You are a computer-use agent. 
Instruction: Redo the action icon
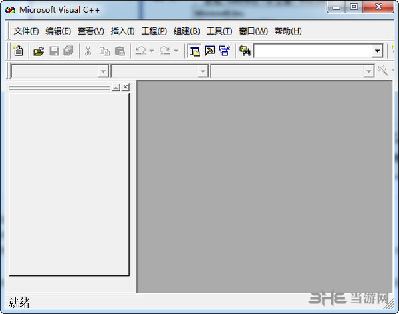click(164, 51)
